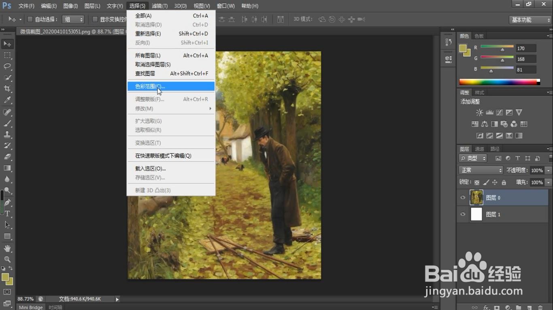Open the 正常 blend mode dropdown

pos(481,170)
